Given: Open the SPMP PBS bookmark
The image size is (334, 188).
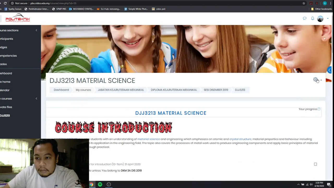Looking at the screenshot, I should pos(59,9).
